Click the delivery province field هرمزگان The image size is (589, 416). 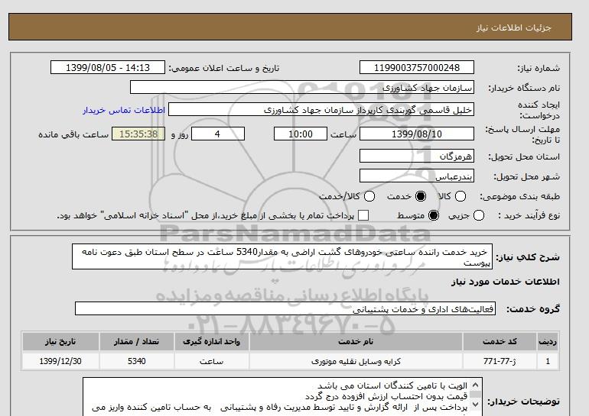click(x=417, y=156)
